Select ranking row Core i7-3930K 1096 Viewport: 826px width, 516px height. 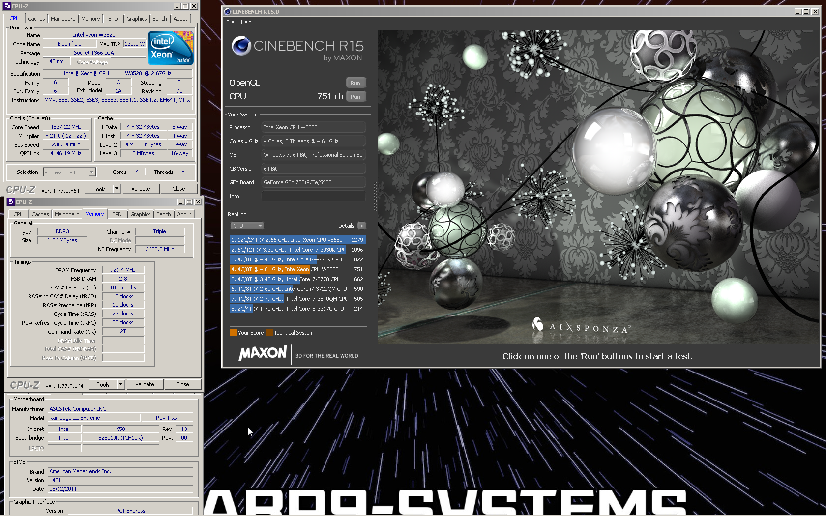(297, 250)
